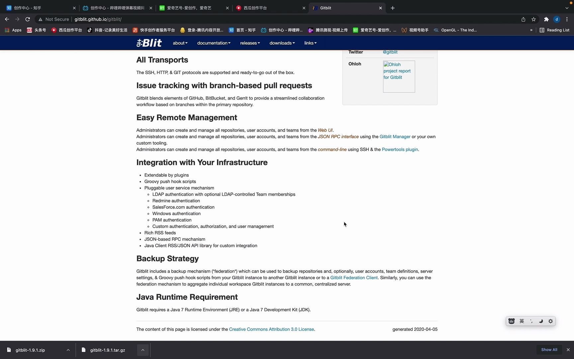Open a new tab with plus button
The width and height of the screenshot is (574, 359).
393,8
